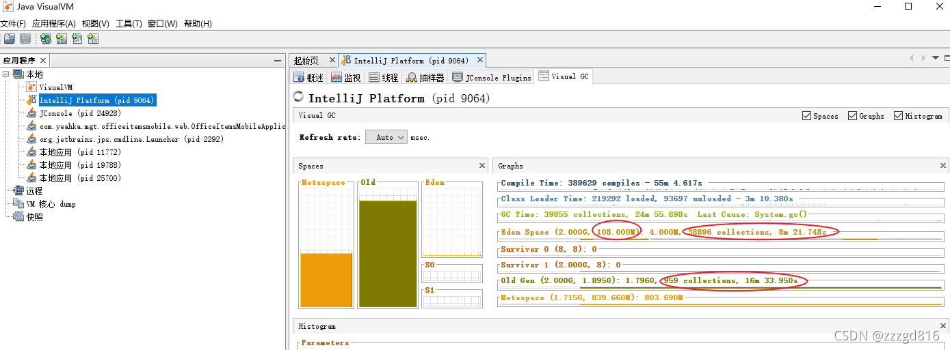Open the 工具(T) menu
This screenshot has height=350, width=950.
(129, 23)
